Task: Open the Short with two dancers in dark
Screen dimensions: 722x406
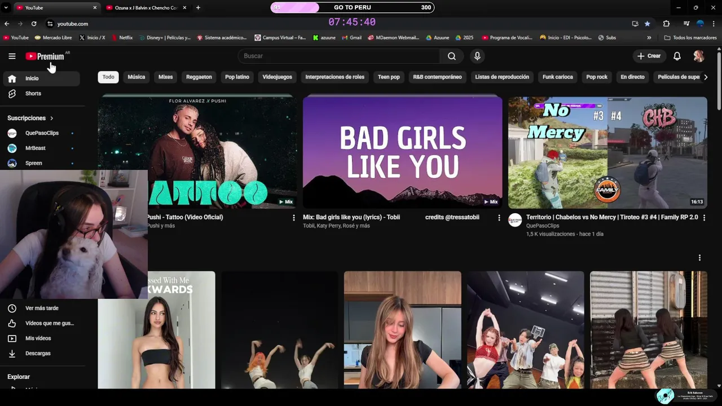Action: click(279, 330)
